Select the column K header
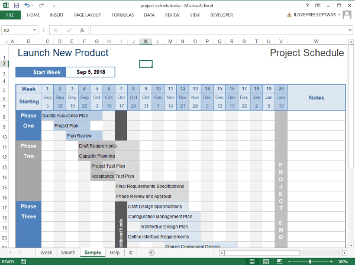 pyautogui.click(x=146, y=41)
